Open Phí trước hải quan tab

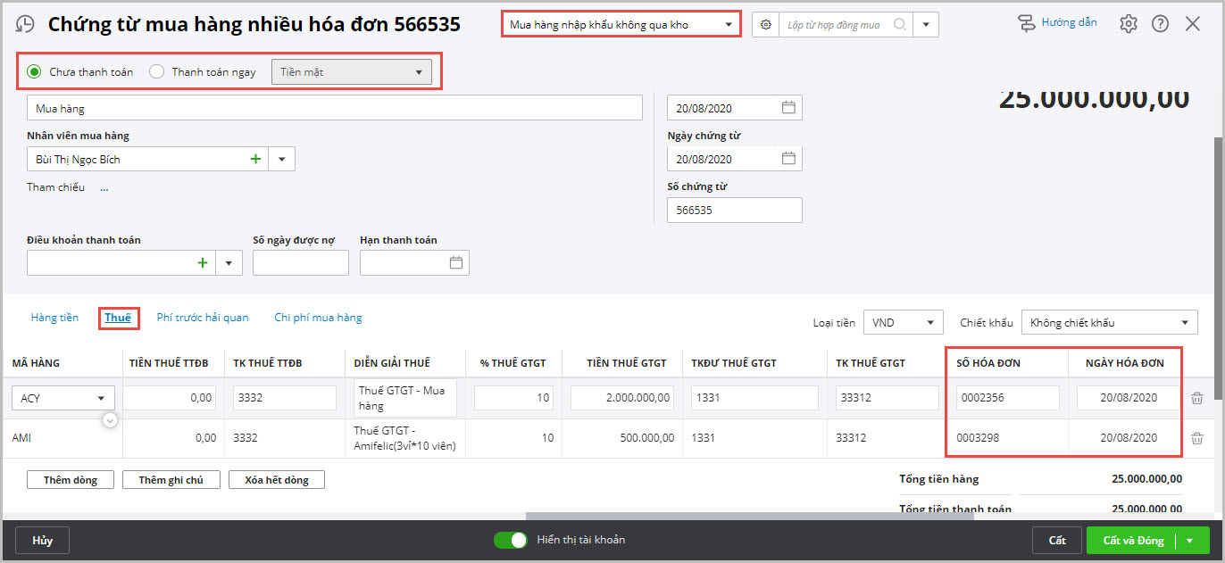pyautogui.click(x=203, y=318)
